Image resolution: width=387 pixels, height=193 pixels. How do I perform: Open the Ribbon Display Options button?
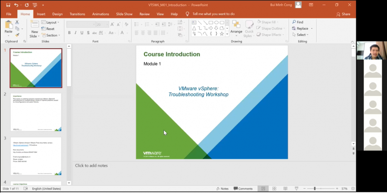[x=311, y=5]
